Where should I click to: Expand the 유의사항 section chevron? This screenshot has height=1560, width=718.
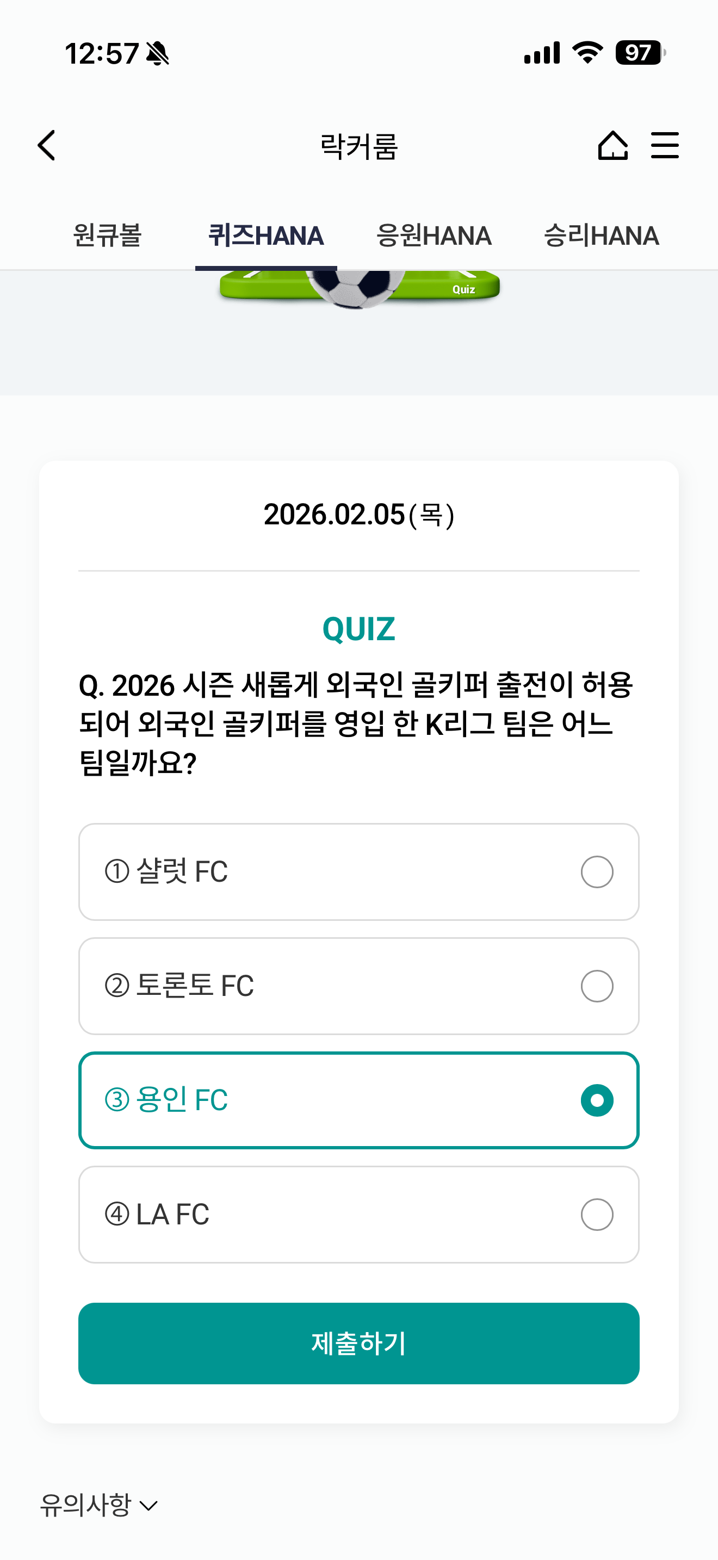[x=148, y=1506]
